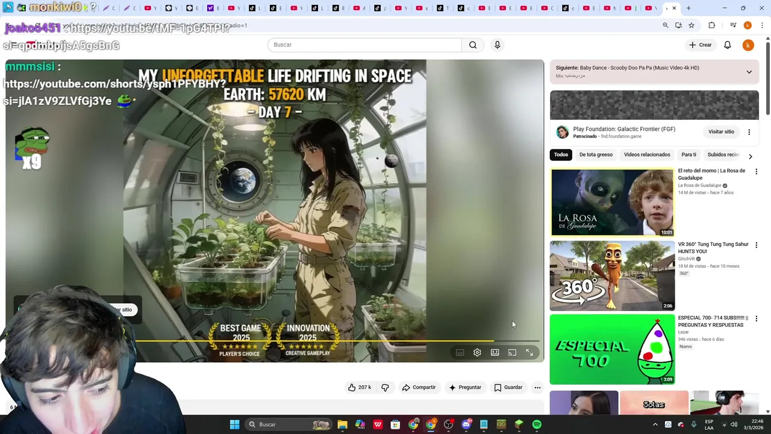Select the Subidos recientemente chip
Image resolution: width=771 pixels, height=434 pixels.
coord(723,155)
